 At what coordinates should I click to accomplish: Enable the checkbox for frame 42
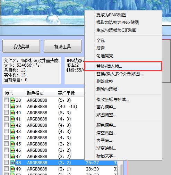(x=6, y=125)
